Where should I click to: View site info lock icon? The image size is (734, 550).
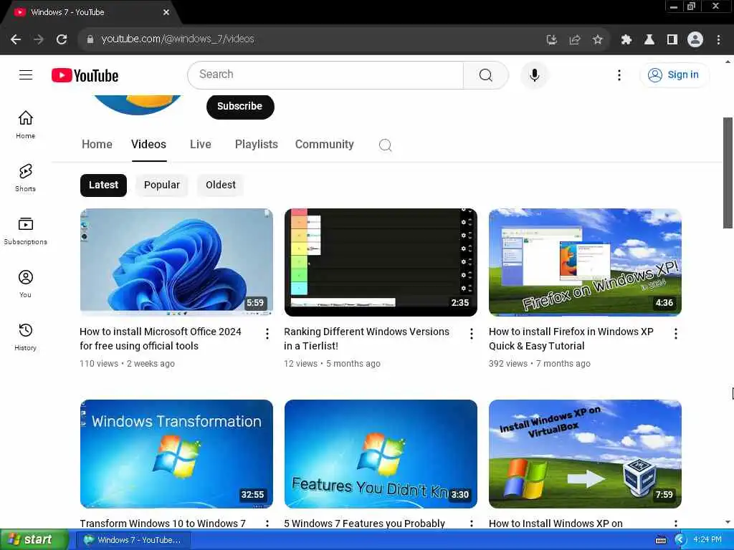(x=90, y=39)
